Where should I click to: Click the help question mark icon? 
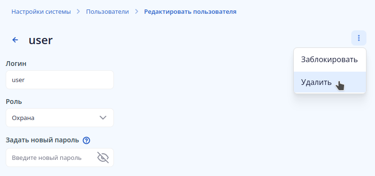pos(86,140)
